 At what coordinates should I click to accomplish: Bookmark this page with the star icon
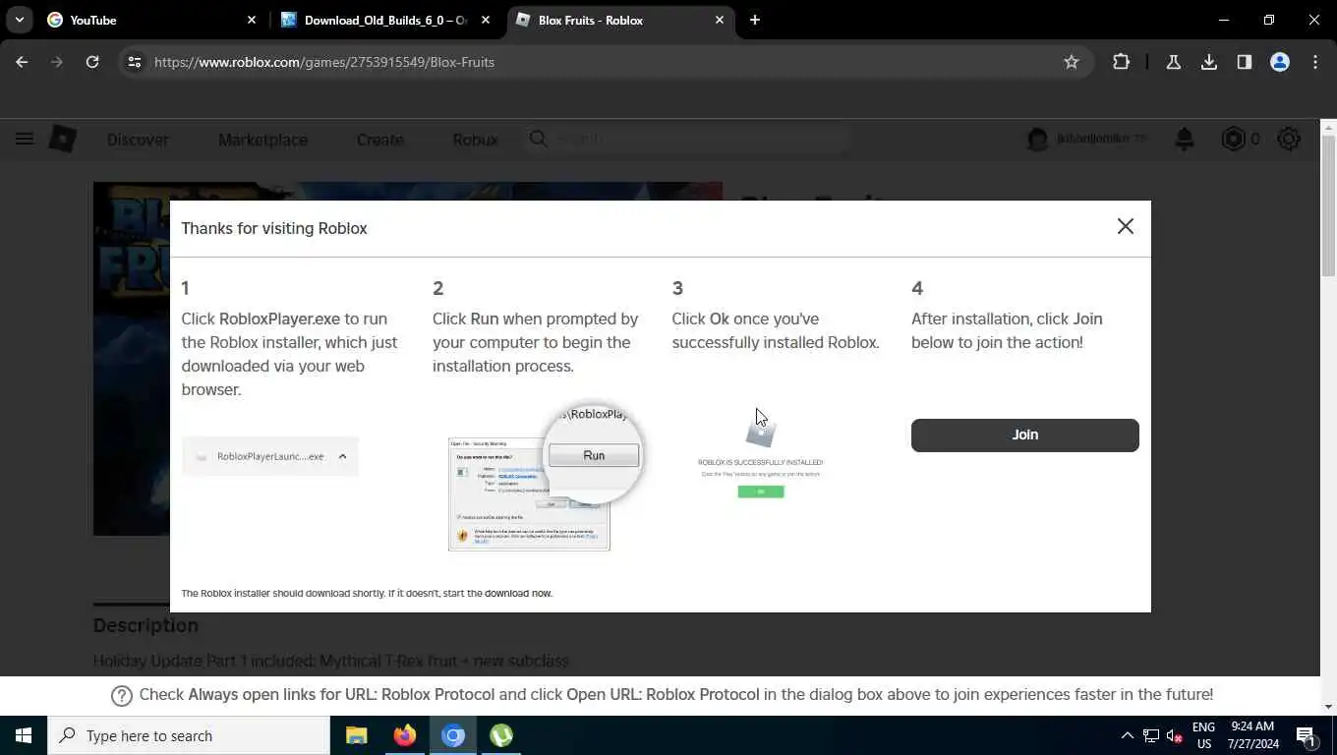pyautogui.click(x=1072, y=62)
